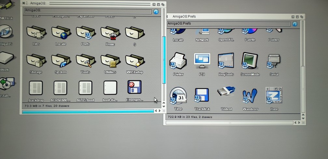Click AmigaOS window zoom gadget
The image size is (328, 159).
tap(158, 5)
